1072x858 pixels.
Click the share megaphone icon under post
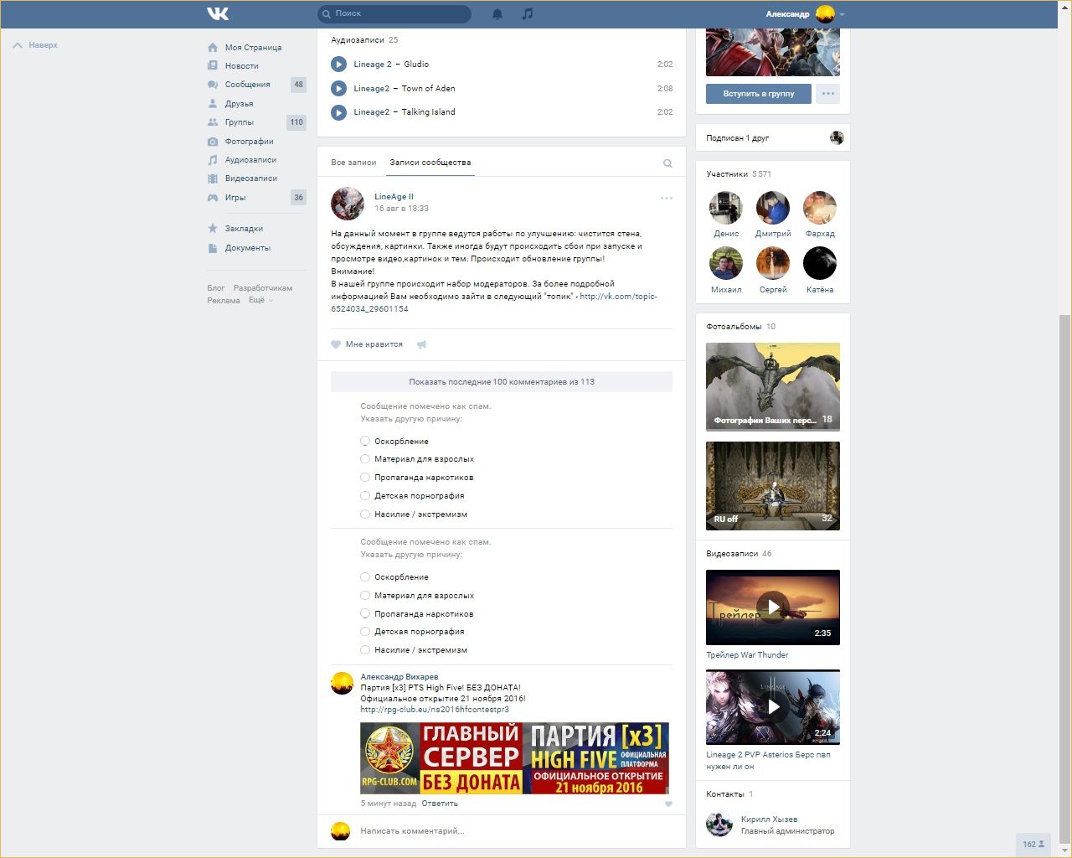[x=422, y=344]
